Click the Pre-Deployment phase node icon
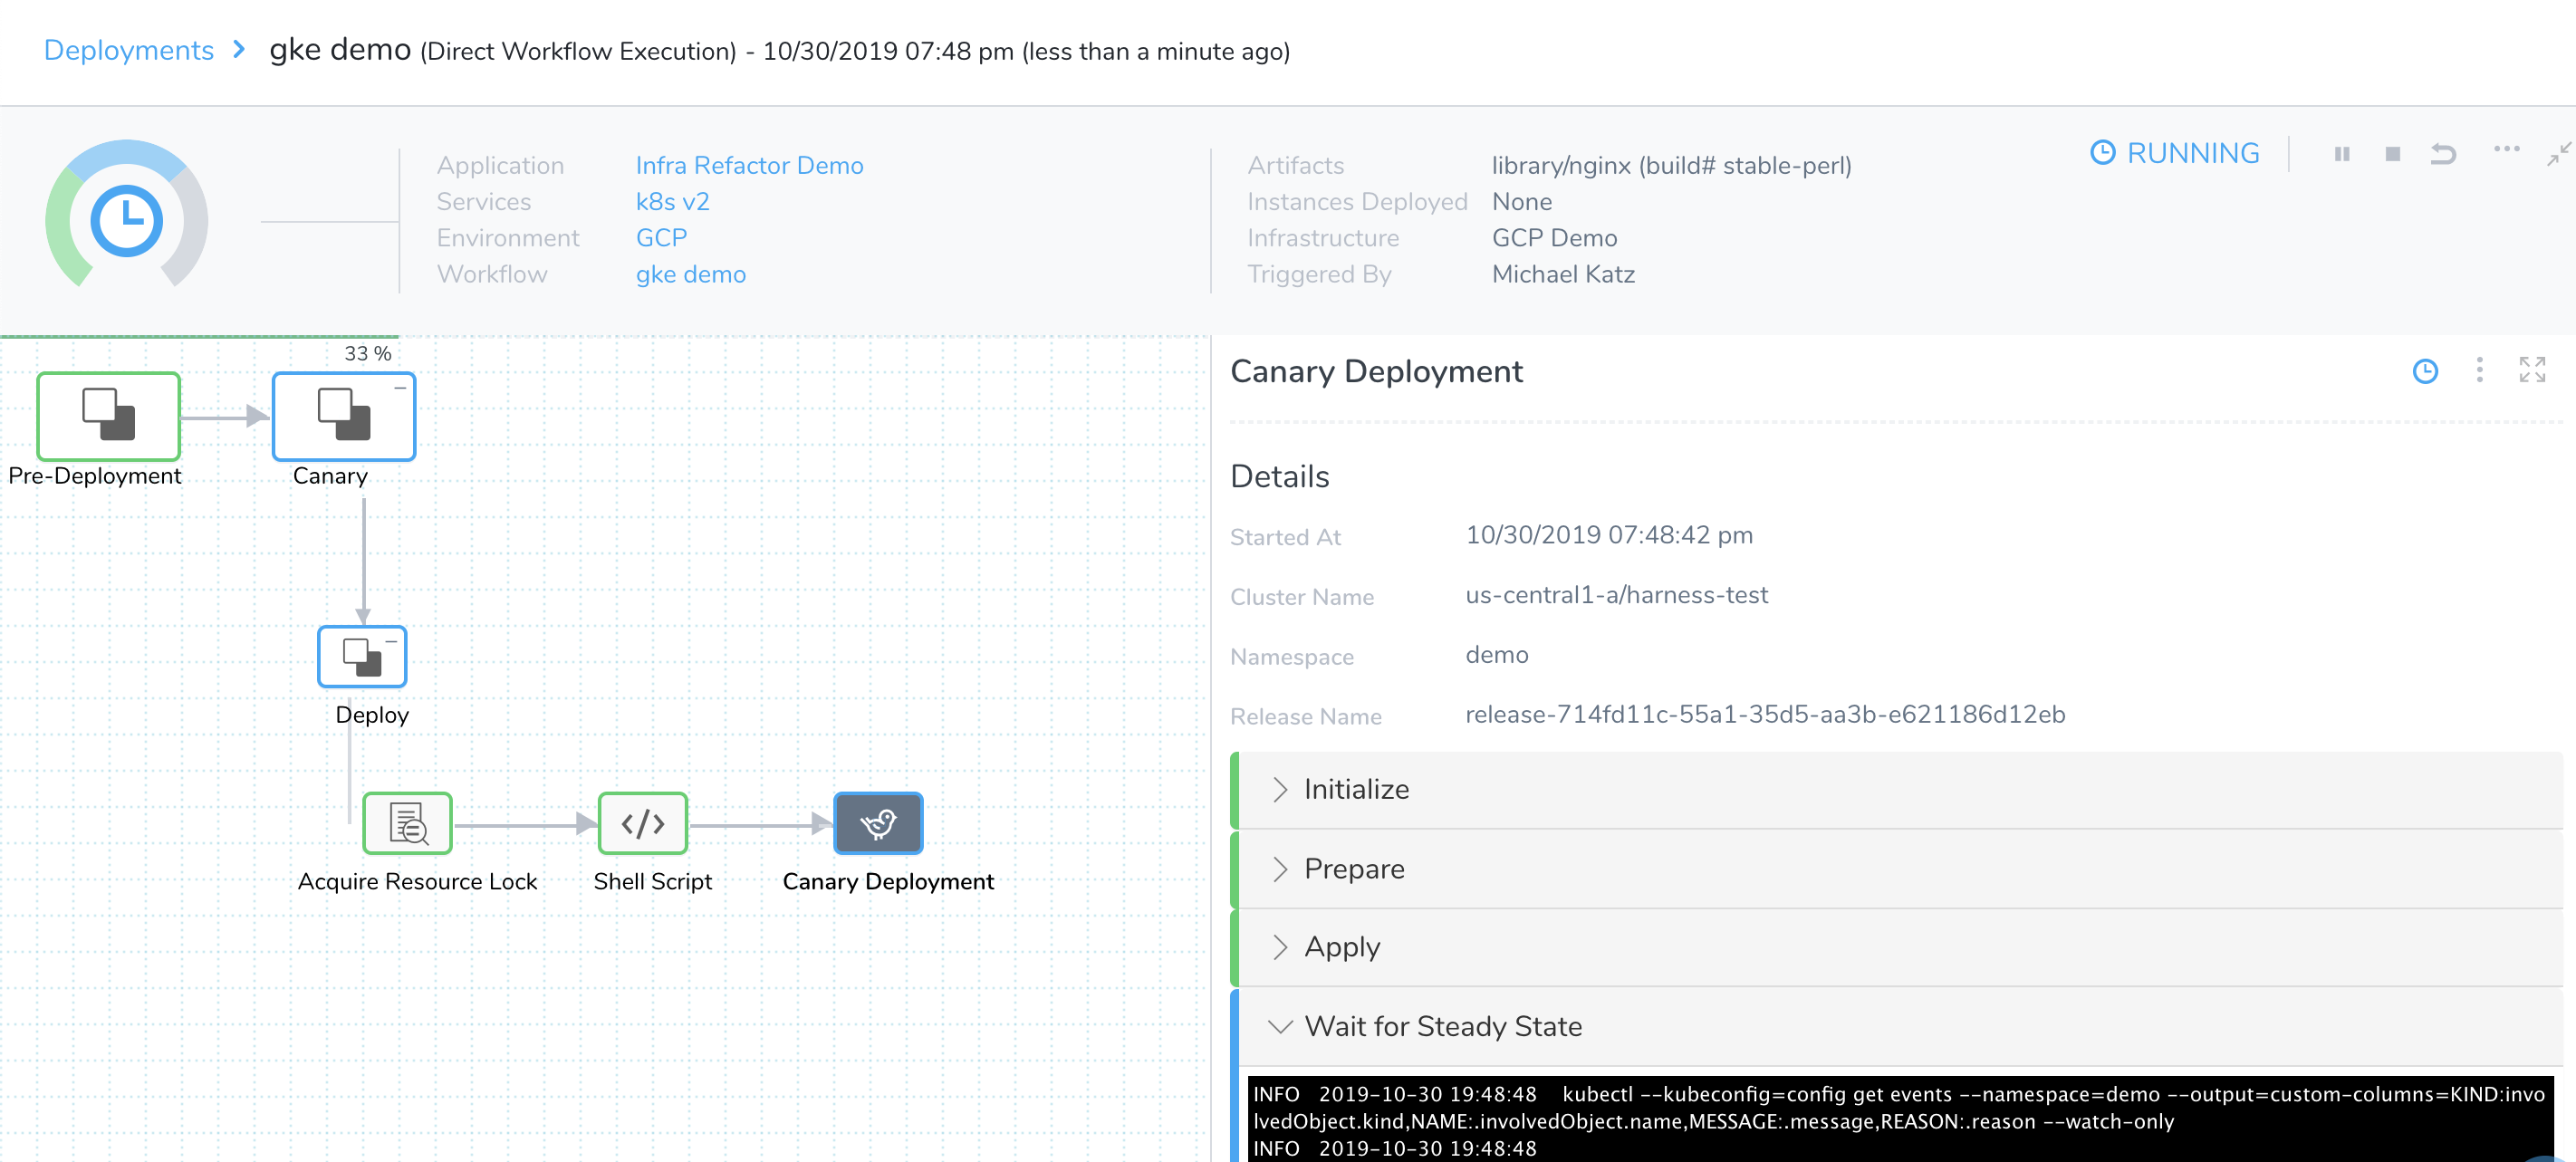2576x1162 pixels. [x=108, y=415]
